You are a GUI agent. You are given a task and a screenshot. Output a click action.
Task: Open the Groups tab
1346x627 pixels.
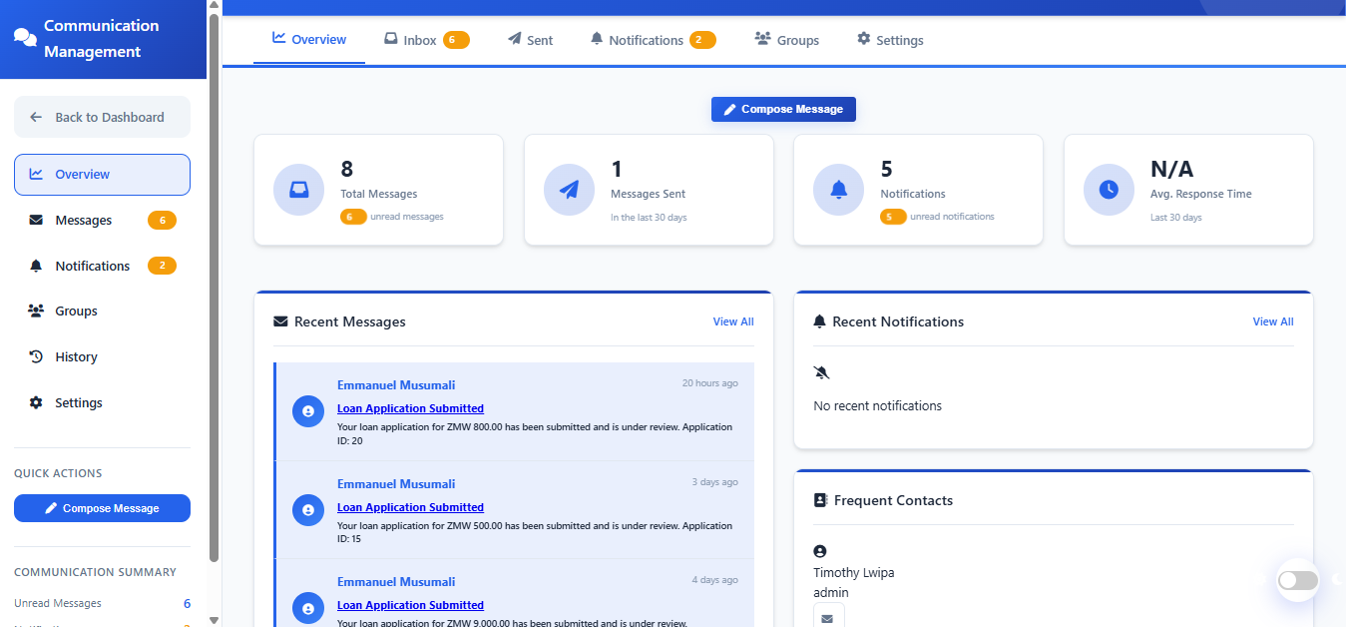pos(786,40)
